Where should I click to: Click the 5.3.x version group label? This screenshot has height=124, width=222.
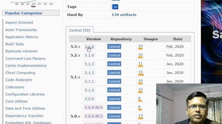(76, 46)
